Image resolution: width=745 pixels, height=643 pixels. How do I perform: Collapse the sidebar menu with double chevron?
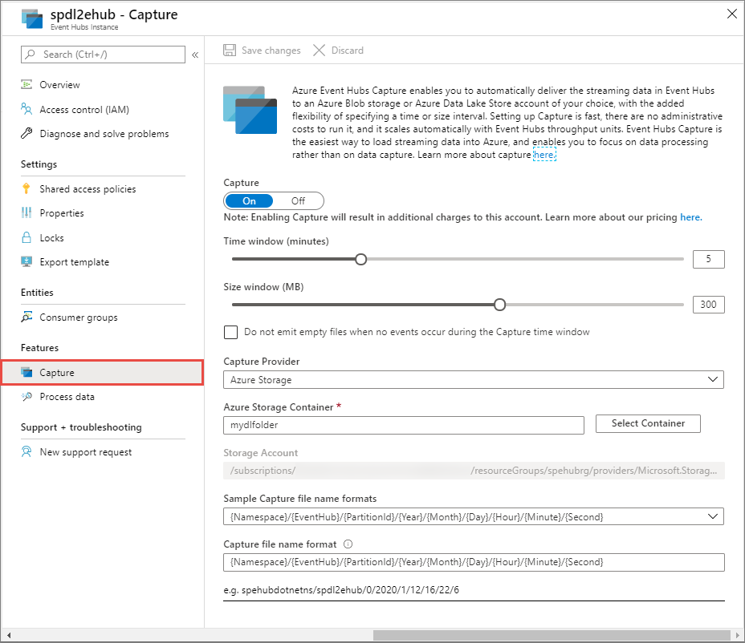click(x=195, y=55)
